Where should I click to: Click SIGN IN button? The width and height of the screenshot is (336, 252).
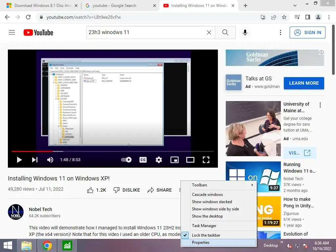[x=307, y=32]
